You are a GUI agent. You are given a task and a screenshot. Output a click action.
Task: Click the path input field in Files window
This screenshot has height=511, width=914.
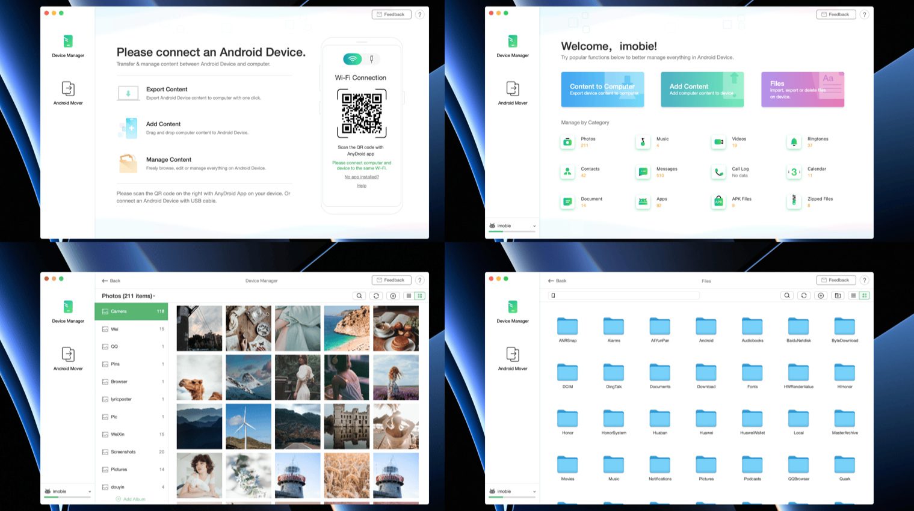624,296
